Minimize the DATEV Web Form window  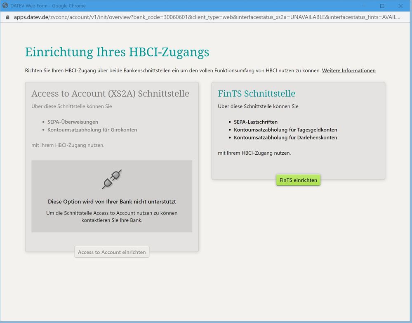[363, 6]
